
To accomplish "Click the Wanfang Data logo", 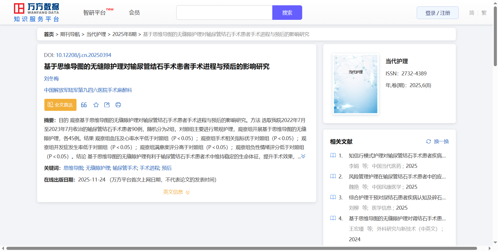I will pos(37,13).
